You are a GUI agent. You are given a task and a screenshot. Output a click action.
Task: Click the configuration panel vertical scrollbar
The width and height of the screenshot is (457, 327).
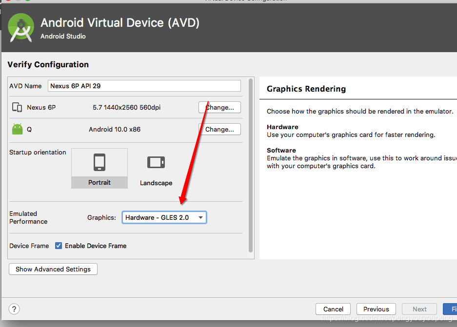coord(251,165)
